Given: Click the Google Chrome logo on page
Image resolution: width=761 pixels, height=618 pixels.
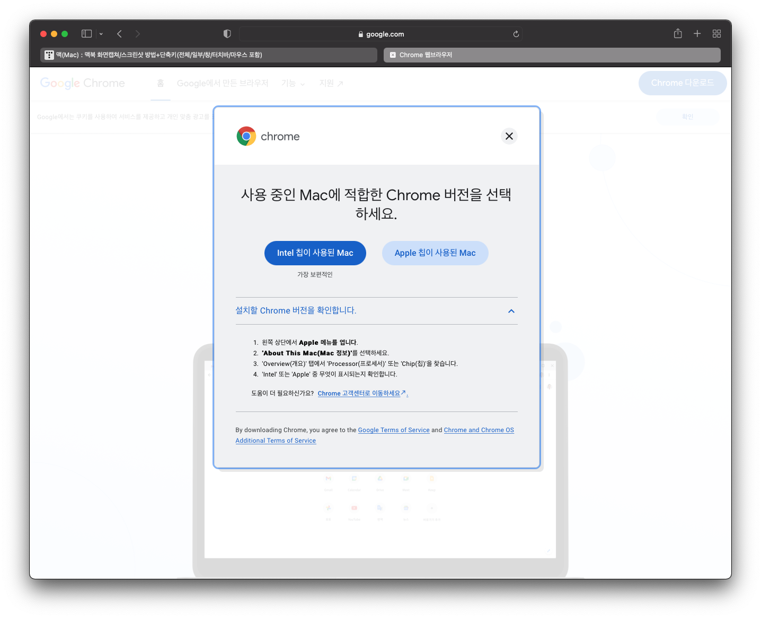Looking at the screenshot, I should (83, 83).
